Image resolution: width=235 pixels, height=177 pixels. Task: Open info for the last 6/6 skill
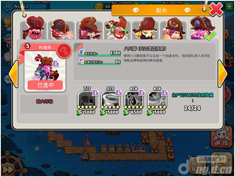click(165, 93)
